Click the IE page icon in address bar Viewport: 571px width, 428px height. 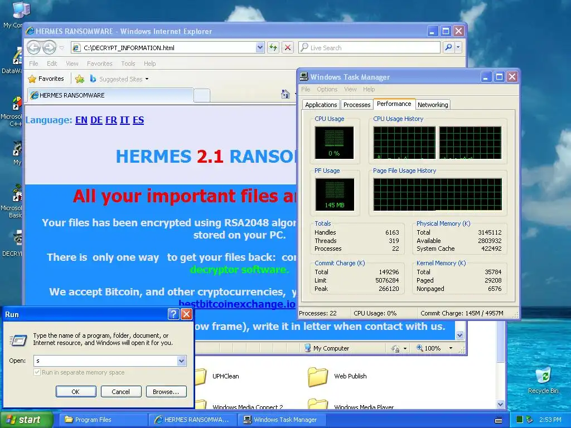pyautogui.click(x=76, y=48)
